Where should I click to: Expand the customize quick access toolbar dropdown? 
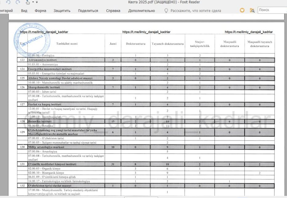pyautogui.click(x=37, y=2)
